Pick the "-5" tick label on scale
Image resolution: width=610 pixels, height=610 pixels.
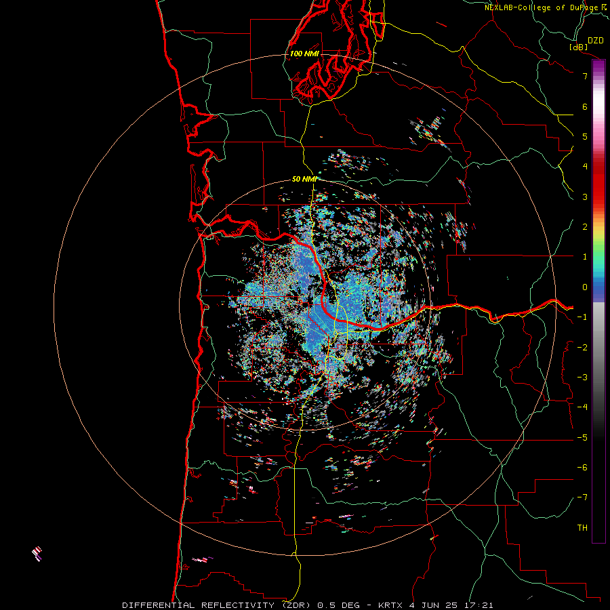click(x=582, y=438)
